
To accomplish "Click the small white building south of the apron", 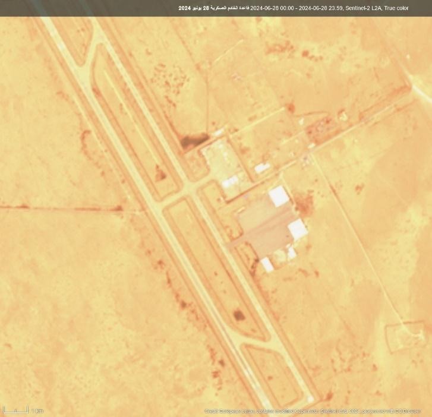I will [267, 264].
